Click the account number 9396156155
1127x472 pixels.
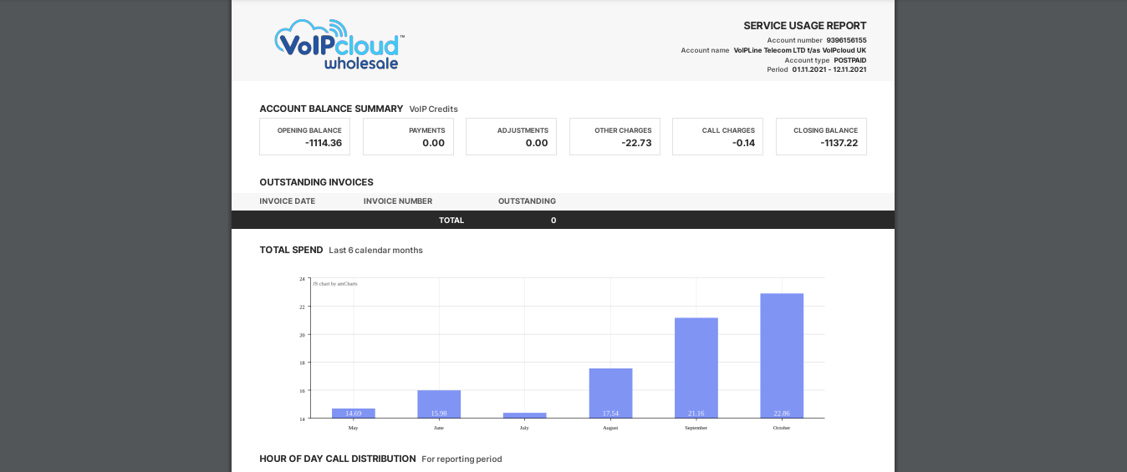[x=846, y=40]
